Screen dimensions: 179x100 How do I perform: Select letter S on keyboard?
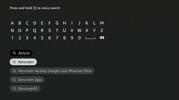(x=50, y=30)
